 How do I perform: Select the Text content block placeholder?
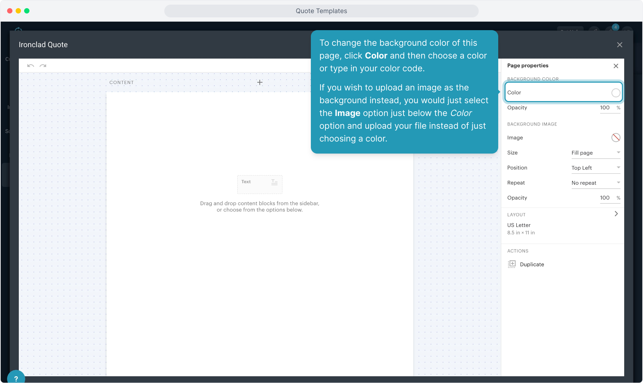click(260, 184)
